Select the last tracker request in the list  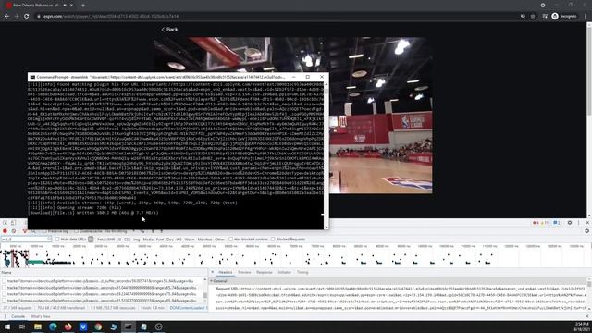point(101,301)
